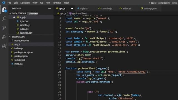This screenshot has width=178, height=100.
Task: Click line number 14 in gutter
Action: [x=60, y=52]
